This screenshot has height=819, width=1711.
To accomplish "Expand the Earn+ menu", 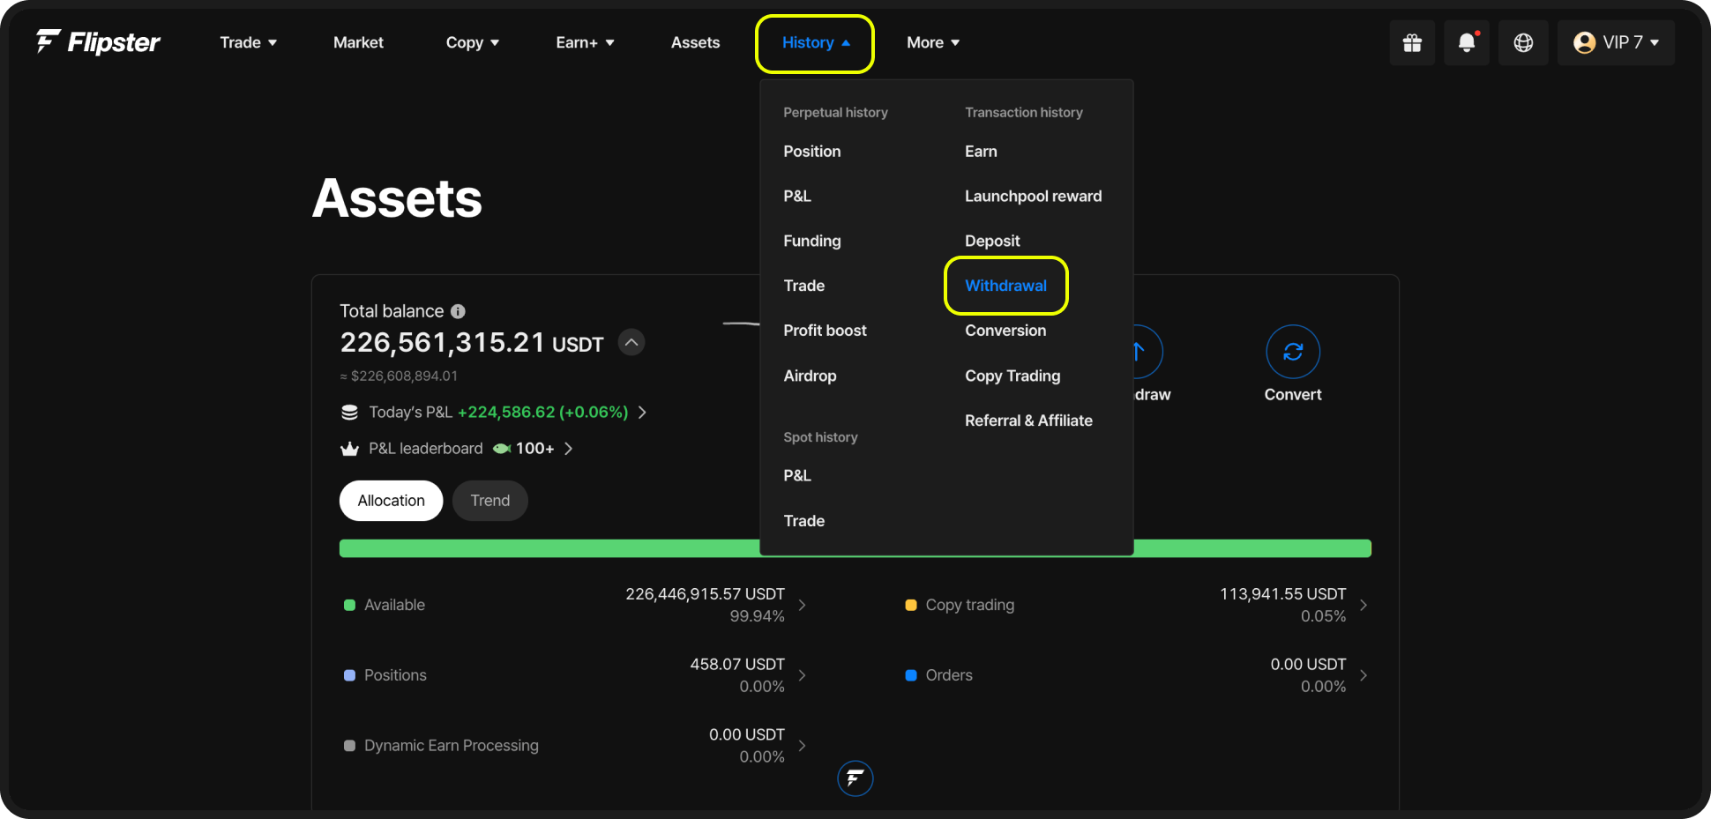I will tap(585, 42).
